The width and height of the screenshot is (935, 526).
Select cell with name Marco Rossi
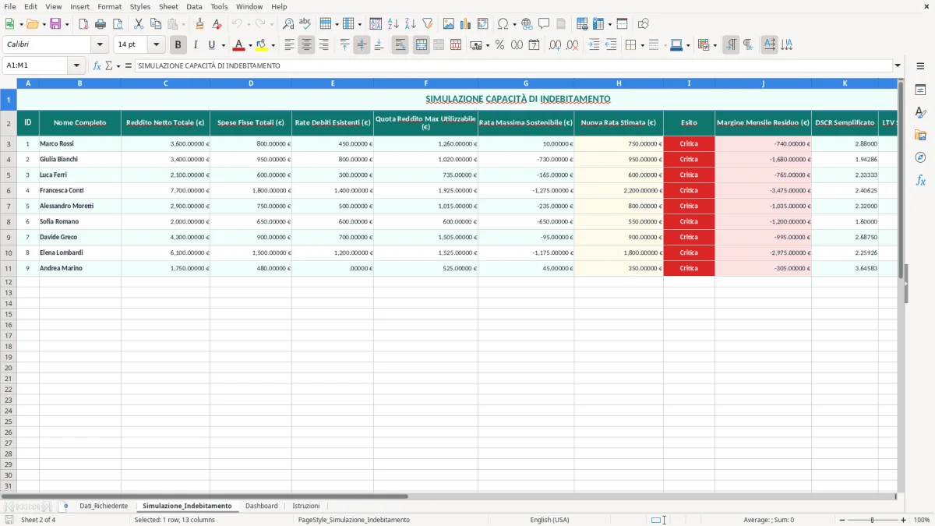(x=79, y=143)
